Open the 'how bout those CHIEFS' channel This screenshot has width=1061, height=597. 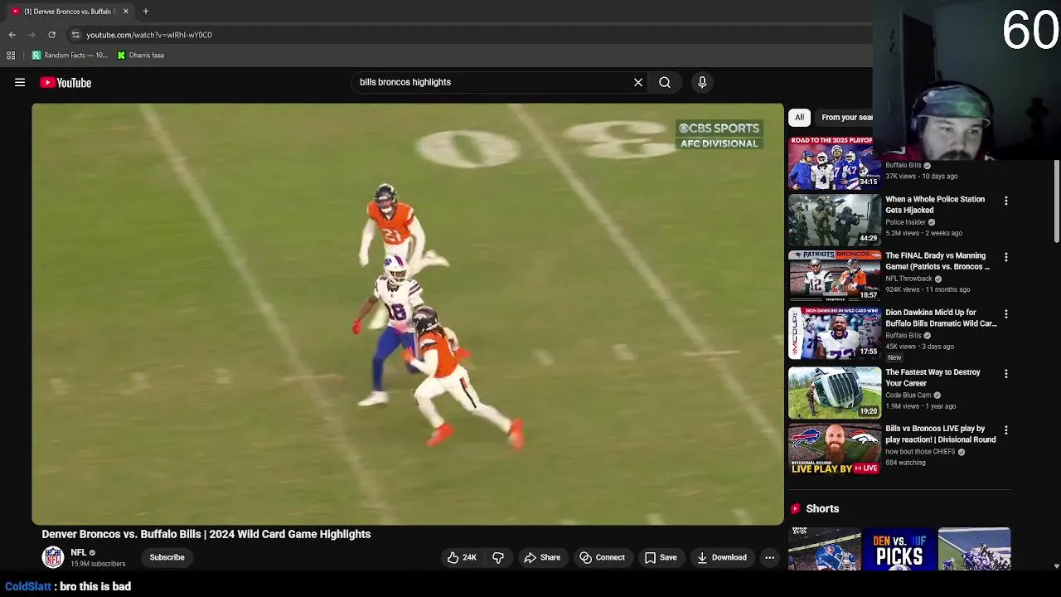tap(920, 452)
